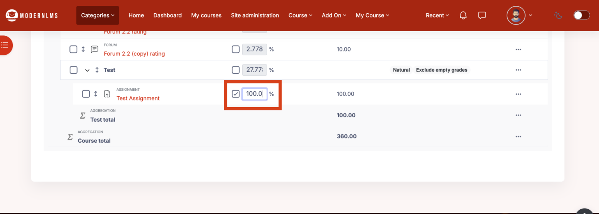Select the Test Assignment row checkbox
599x214 pixels.
86,94
